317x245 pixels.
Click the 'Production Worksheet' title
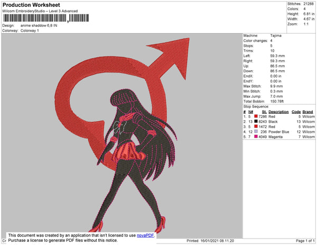[31, 5]
